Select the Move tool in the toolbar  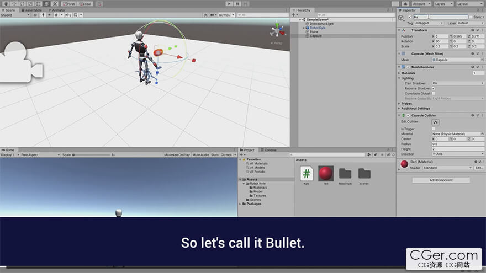13,4
